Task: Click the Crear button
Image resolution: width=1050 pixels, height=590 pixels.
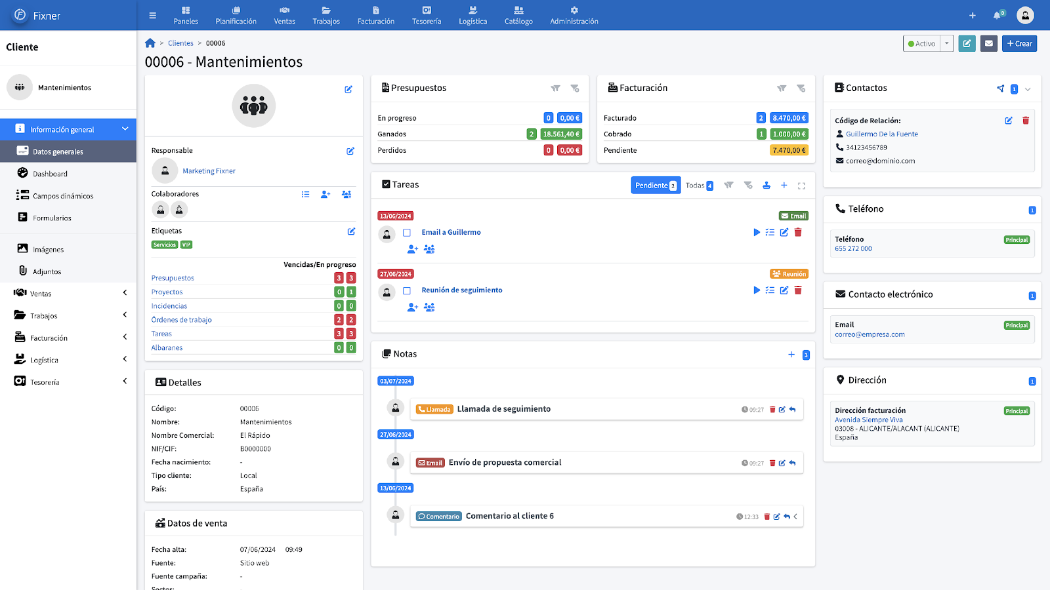Action: (x=1019, y=44)
